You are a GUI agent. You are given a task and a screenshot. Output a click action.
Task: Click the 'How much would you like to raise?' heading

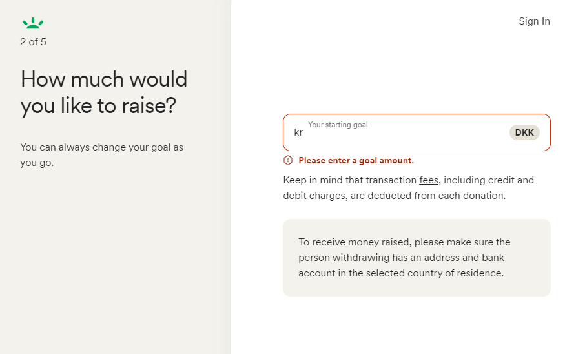coord(104,92)
